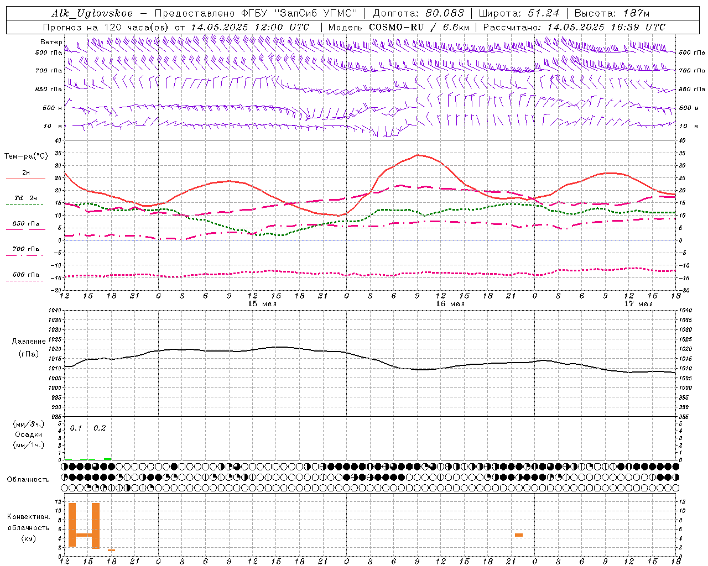Click the Ветер wind panel label
Screen dimensions: 708x566
(x=51, y=42)
